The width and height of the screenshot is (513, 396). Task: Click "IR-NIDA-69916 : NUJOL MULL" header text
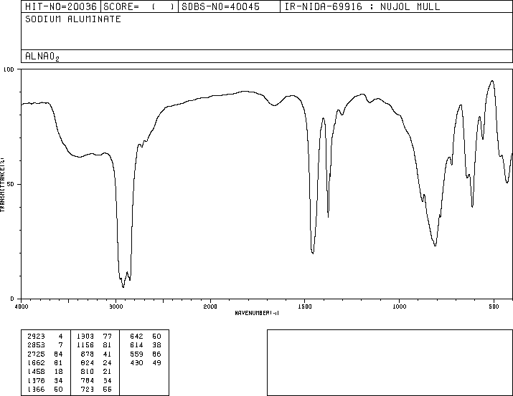(x=362, y=6)
